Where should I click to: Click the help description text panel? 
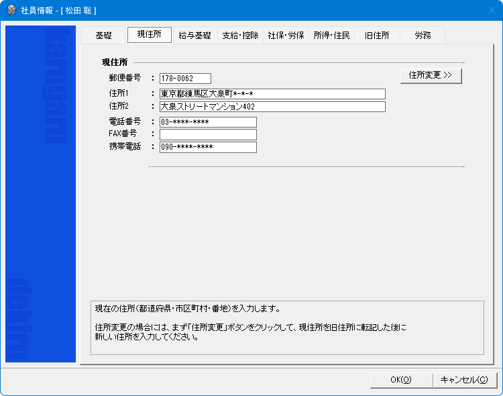coord(287,327)
